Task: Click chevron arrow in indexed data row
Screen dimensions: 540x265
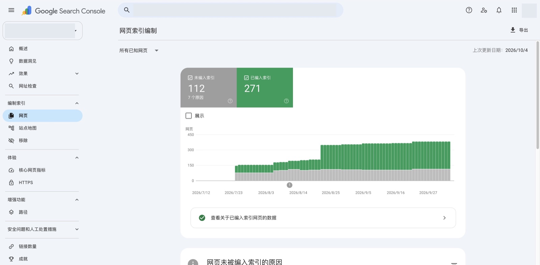Action: coord(444,218)
